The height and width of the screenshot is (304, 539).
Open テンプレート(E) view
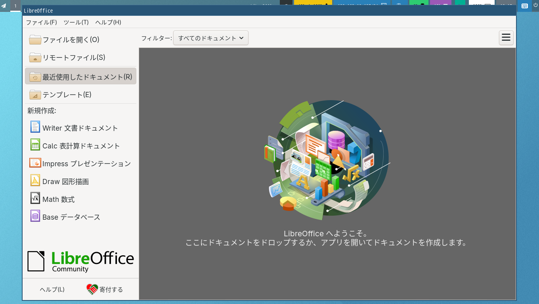(x=80, y=95)
